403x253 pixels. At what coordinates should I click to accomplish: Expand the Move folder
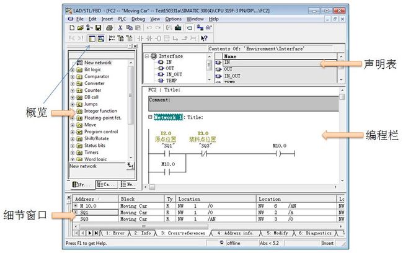(x=73, y=125)
